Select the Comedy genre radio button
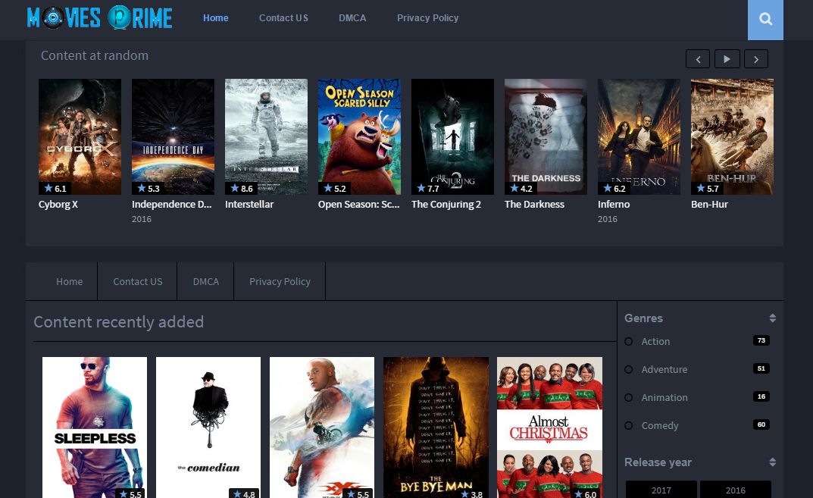Viewport: 813px width, 498px height. click(x=629, y=425)
